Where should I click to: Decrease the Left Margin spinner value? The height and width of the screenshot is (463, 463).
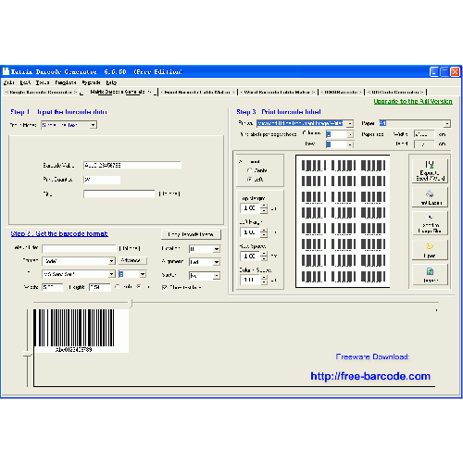click(264, 235)
